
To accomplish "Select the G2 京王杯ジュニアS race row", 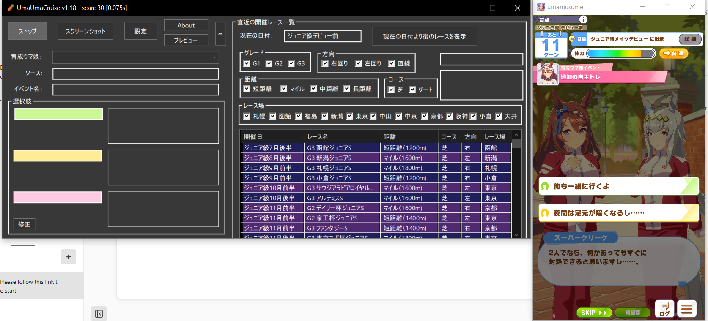I will (x=376, y=218).
